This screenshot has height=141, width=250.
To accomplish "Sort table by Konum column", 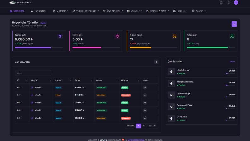I will [x=63, y=80].
